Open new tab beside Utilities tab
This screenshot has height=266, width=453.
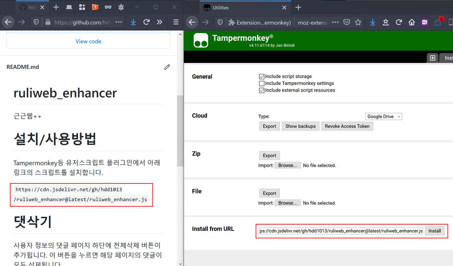298,8
